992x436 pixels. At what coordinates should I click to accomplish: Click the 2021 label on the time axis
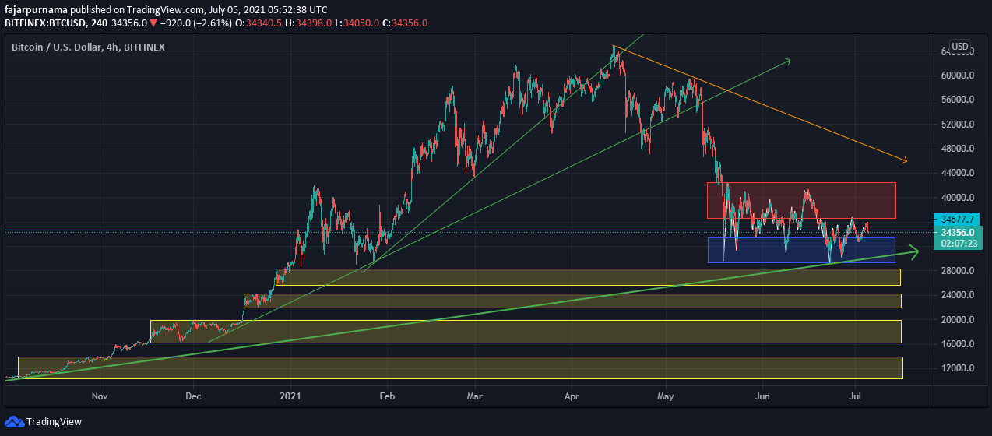[x=291, y=396]
